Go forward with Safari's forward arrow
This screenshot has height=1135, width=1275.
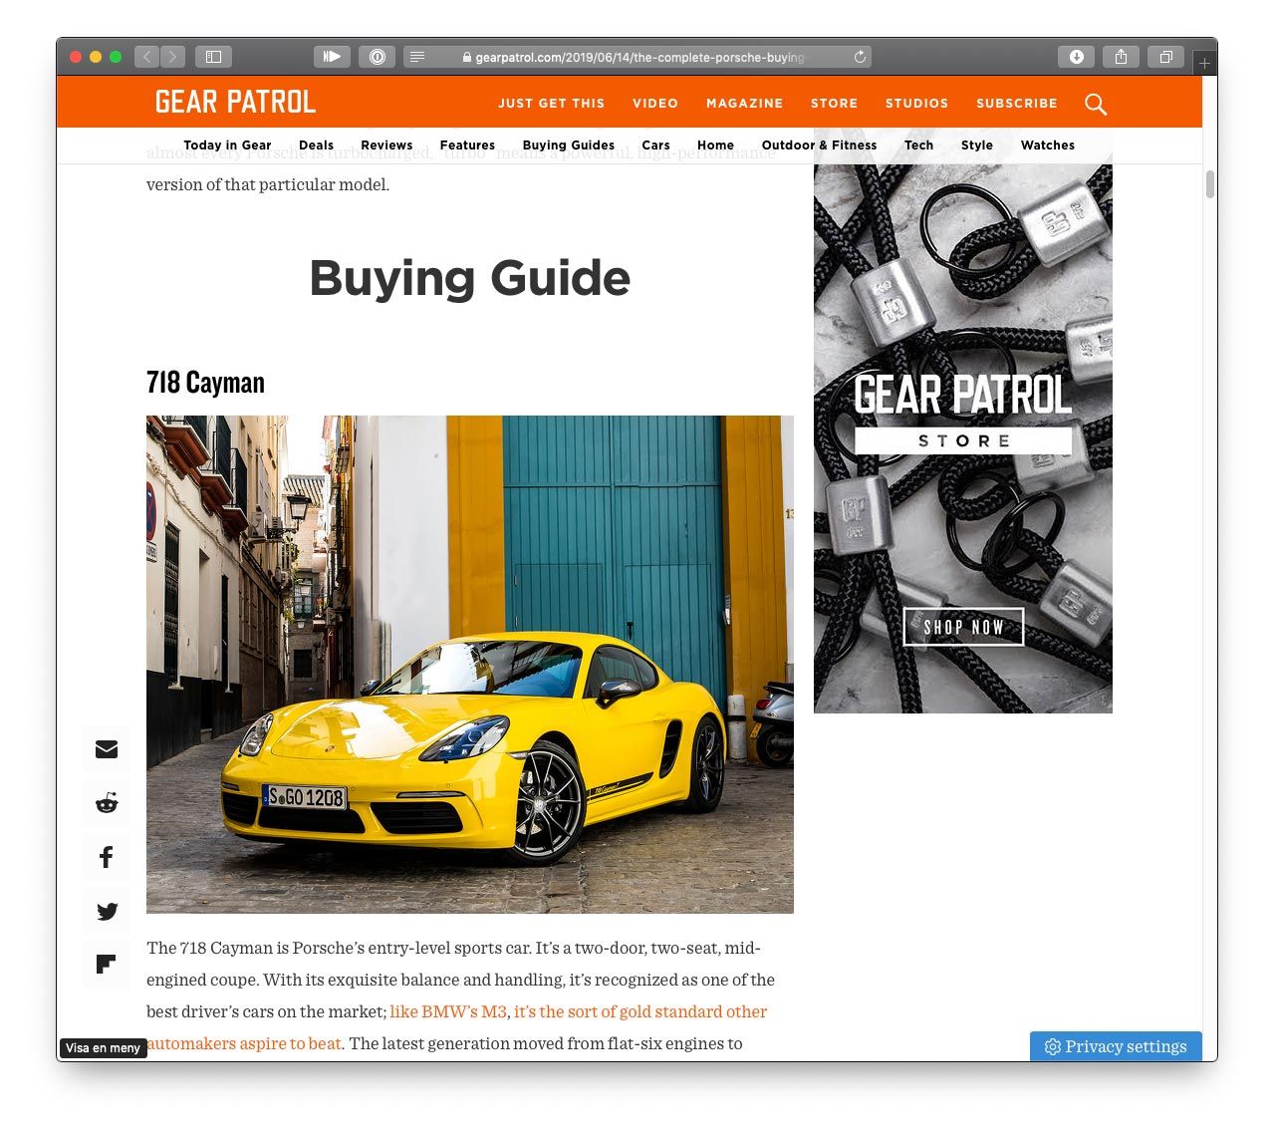pos(172,57)
